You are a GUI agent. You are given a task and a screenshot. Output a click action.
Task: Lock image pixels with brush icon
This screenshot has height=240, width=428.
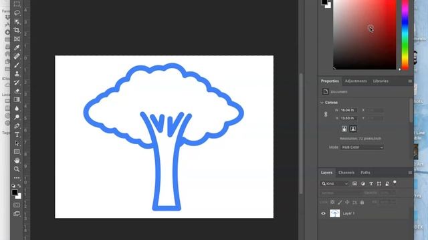[340, 202]
